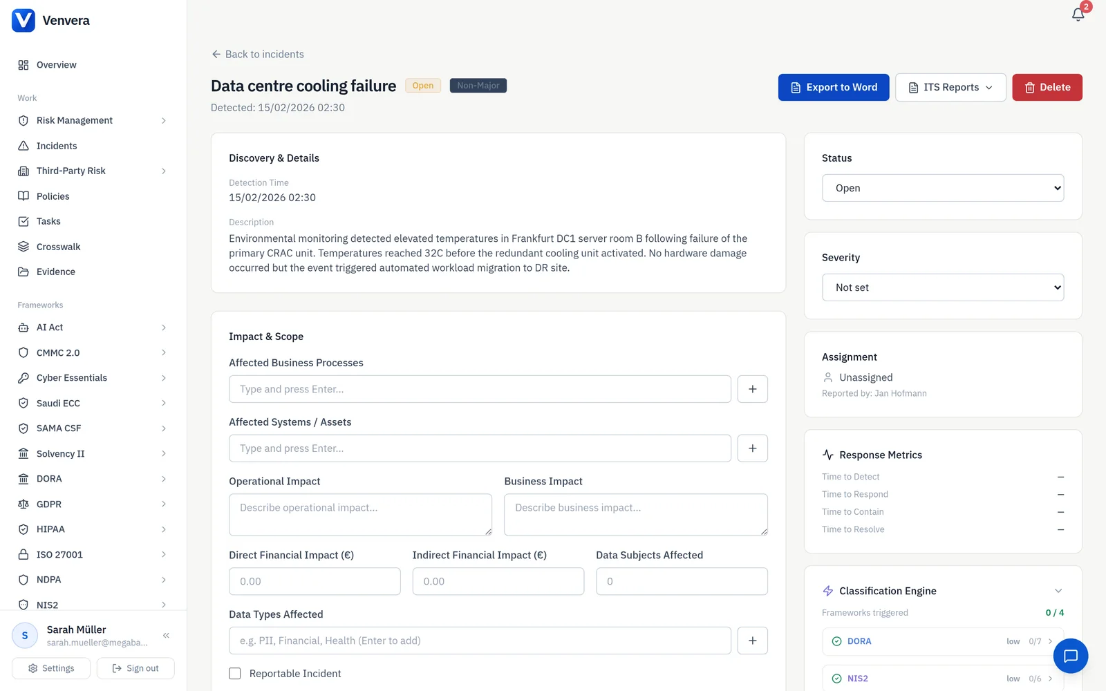
Task: Click the Cyber Essentials key icon
Action: pyautogui.click(x=24, y=378)
